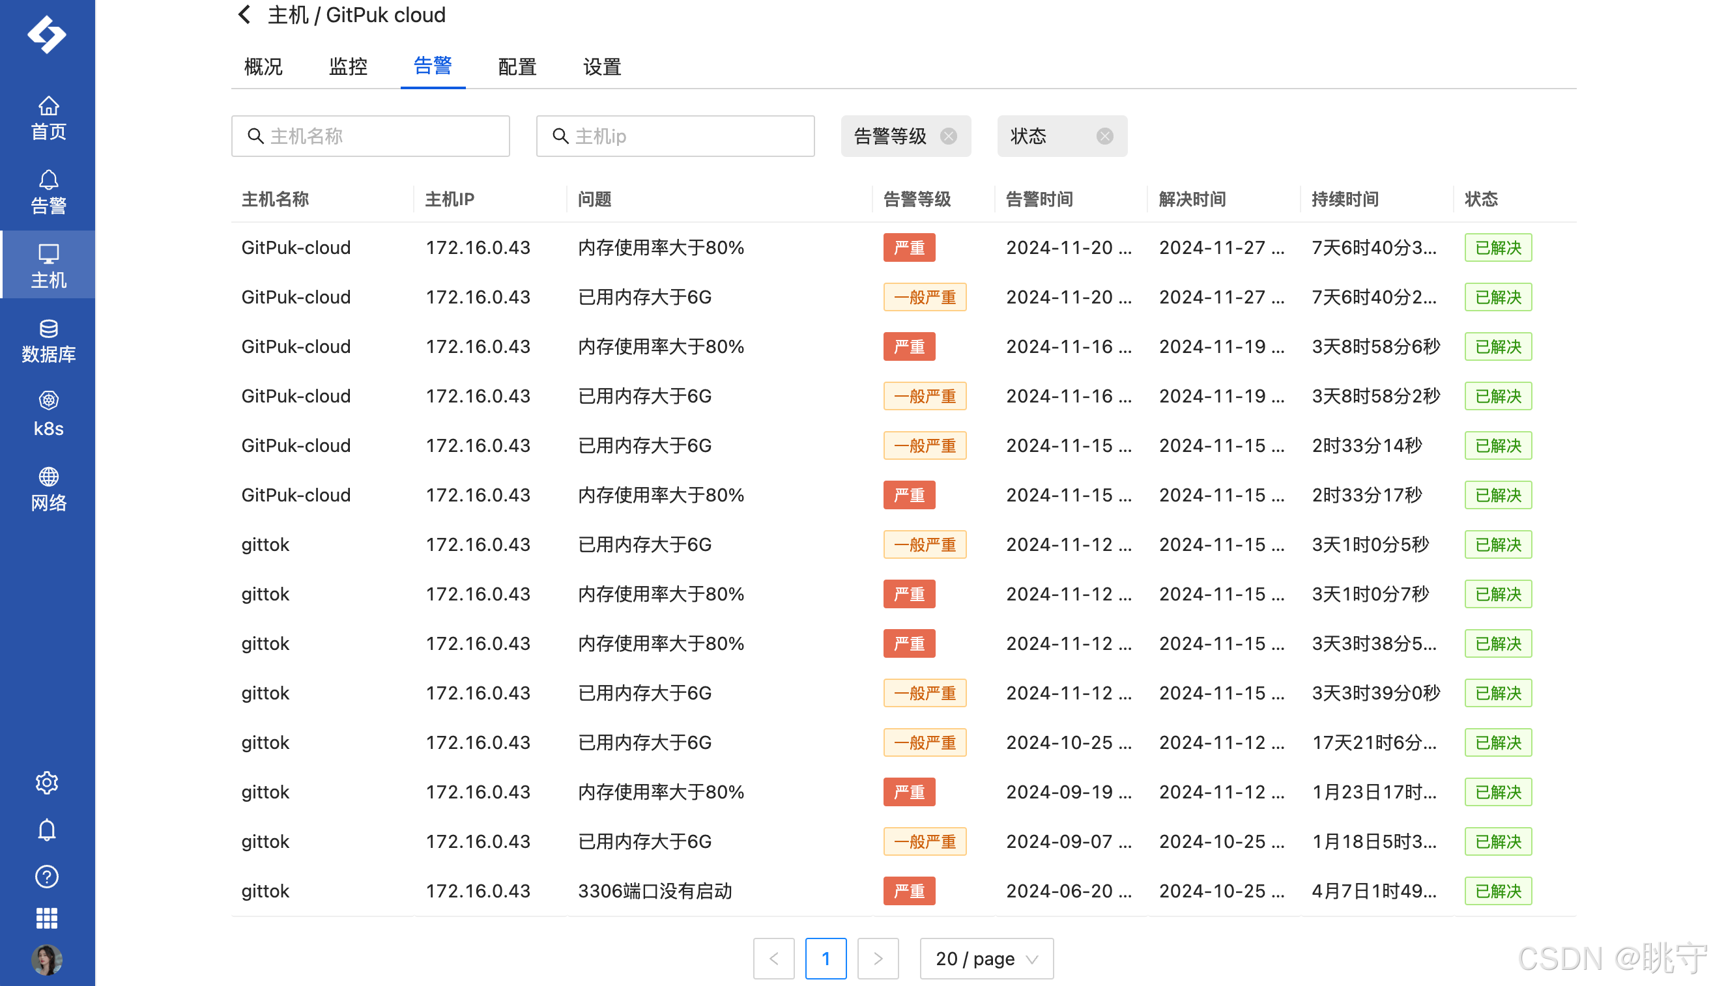Viewport: 1711px width, 986px height.
Task: Open the application grid switcher
Action: pyautogui.click(x=47, y=918)
